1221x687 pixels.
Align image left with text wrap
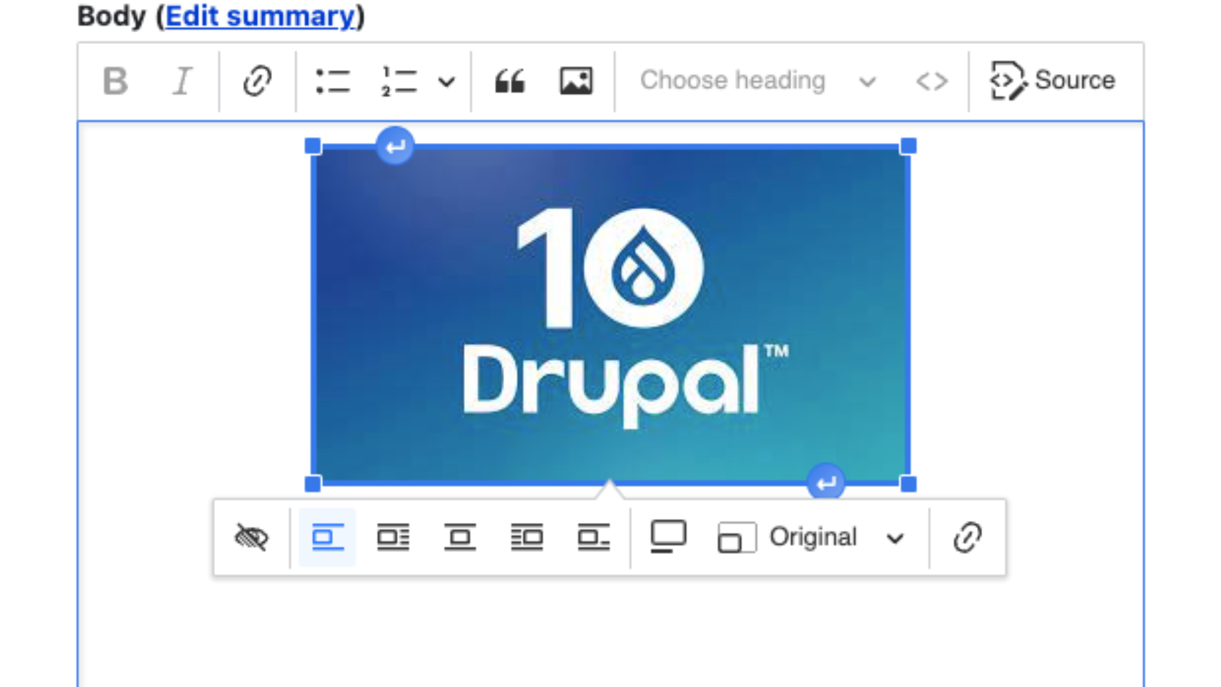click(394, 537)
